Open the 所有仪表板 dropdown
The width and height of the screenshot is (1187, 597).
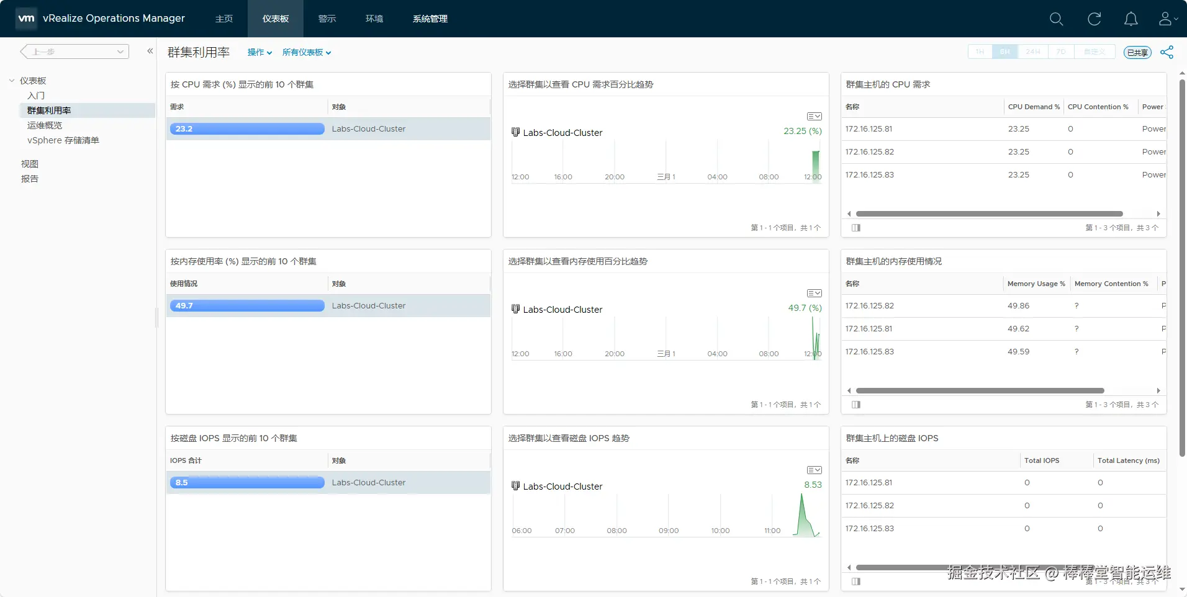coord(307,52)
